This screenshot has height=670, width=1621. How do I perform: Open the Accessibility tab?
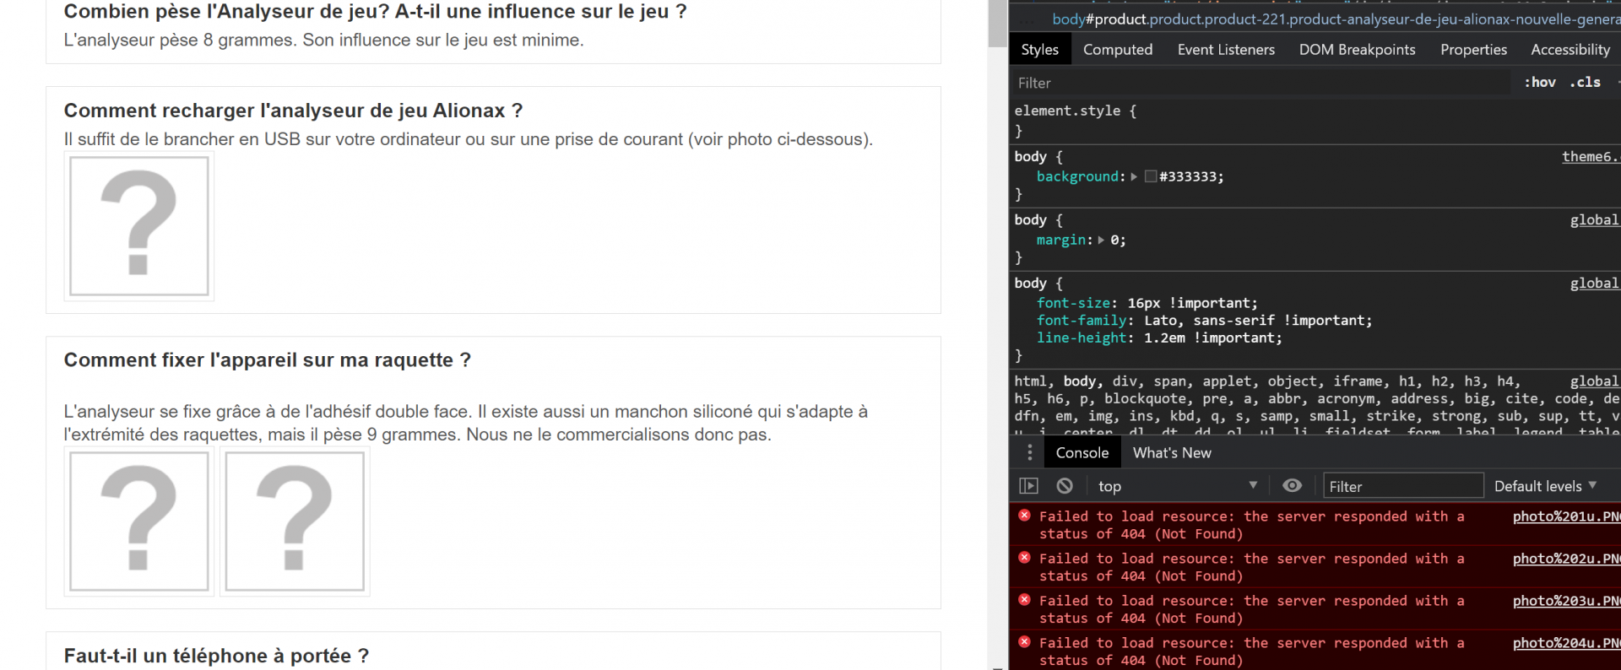click(1570, 49)
